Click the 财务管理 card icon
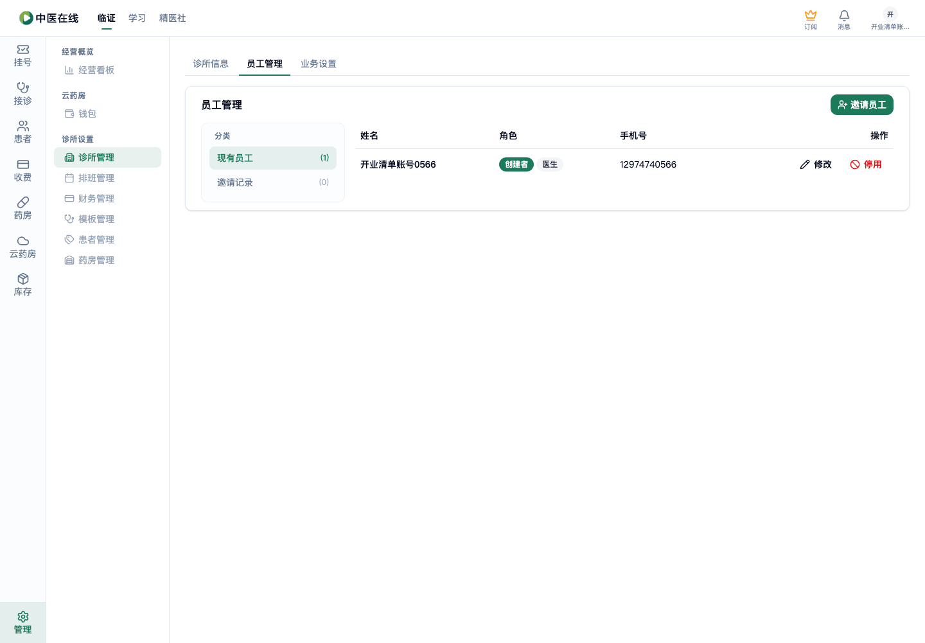The image size is (925, 643). 69,198
